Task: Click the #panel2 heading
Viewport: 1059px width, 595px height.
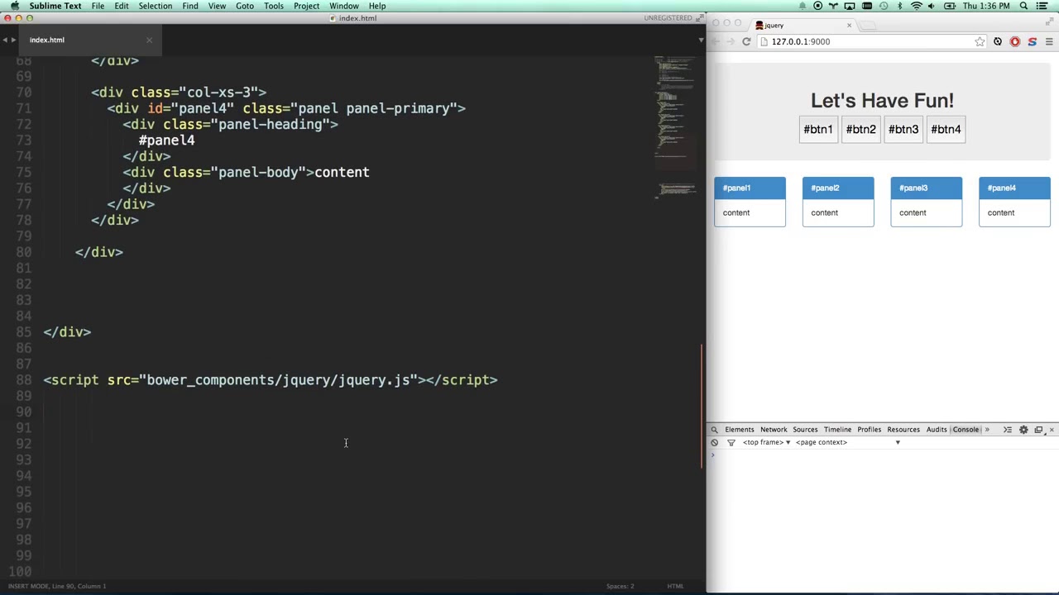Action: coord(837,188)
